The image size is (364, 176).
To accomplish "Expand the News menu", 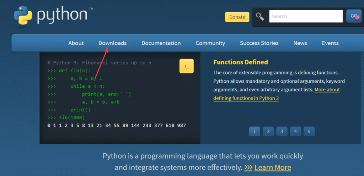I will point(300,43).
